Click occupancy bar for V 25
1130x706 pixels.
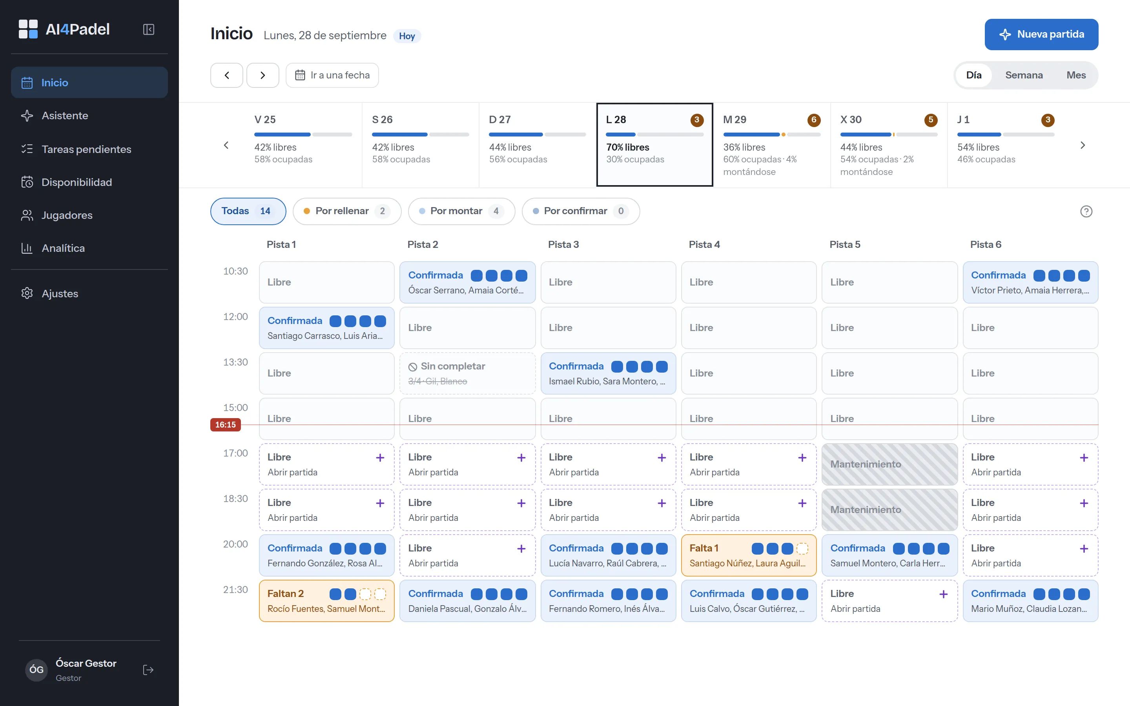click(x=303, y=135)
